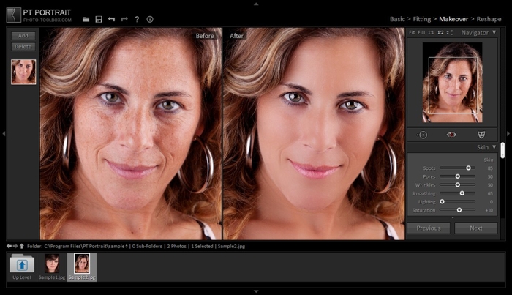Open a photo with the folder icon
512x295 pixels.
click(x=86, y=19)
